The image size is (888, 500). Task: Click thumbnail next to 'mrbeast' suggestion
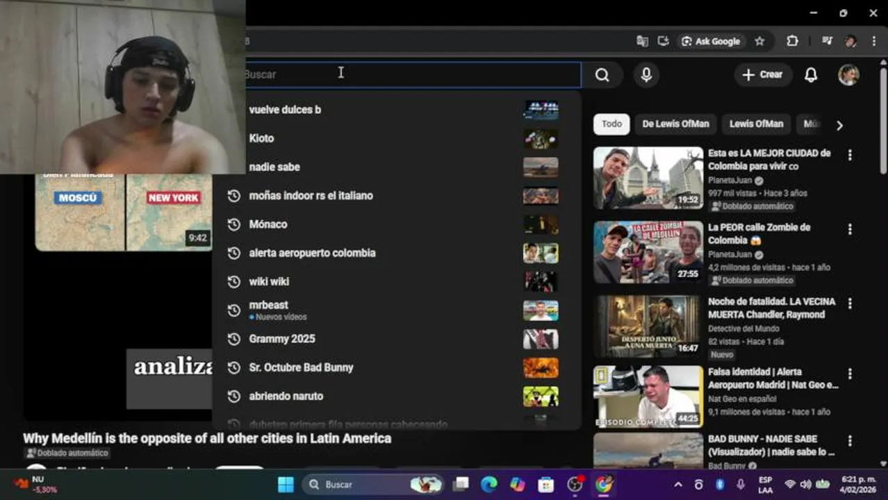pyautogui.click(x=541, y=310)
